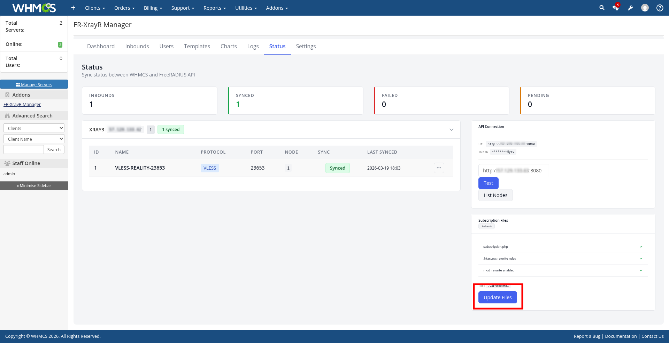Open the help question mark icon

pos(660,8)
